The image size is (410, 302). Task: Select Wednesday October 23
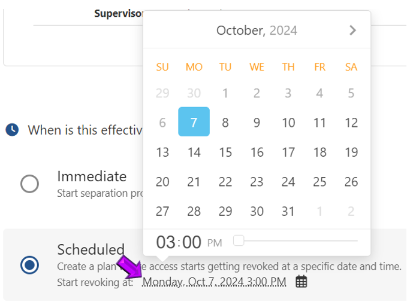pyautogui.click(x=257, y=181)
